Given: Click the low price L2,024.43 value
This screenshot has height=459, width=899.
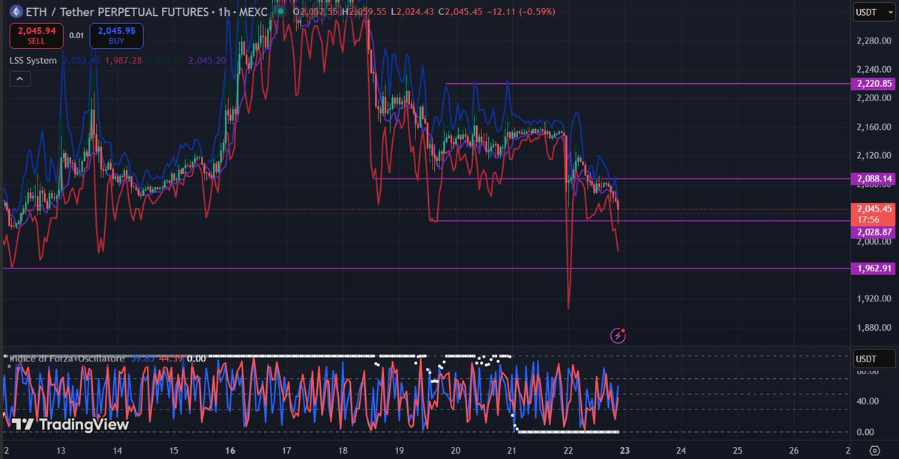Looking at the screenshot, I should pos(412,11).
